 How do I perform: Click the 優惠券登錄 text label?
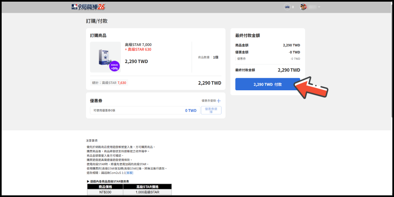pos(208,101)
